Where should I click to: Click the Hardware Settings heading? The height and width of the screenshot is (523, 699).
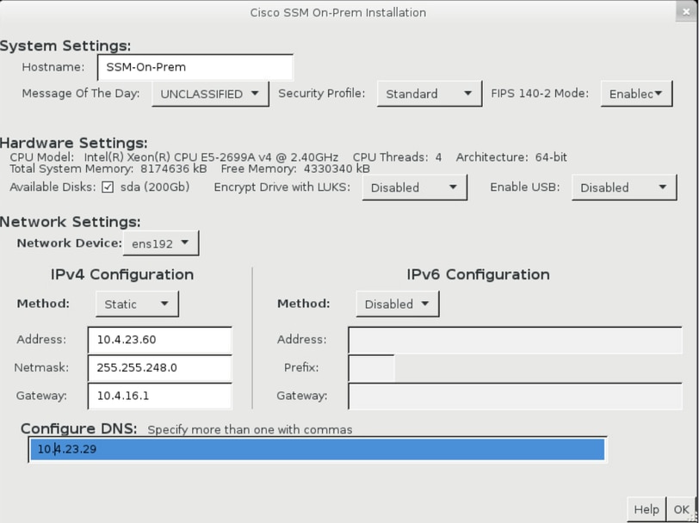(x=74, y=143)
